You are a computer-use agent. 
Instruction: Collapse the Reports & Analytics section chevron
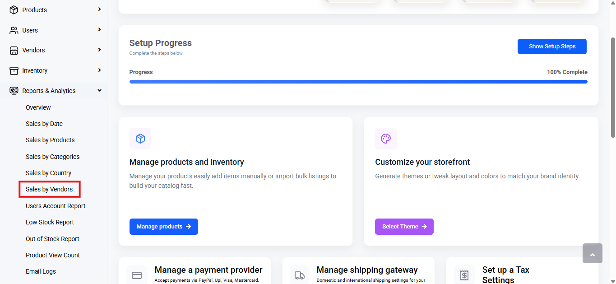pos(99,90)
